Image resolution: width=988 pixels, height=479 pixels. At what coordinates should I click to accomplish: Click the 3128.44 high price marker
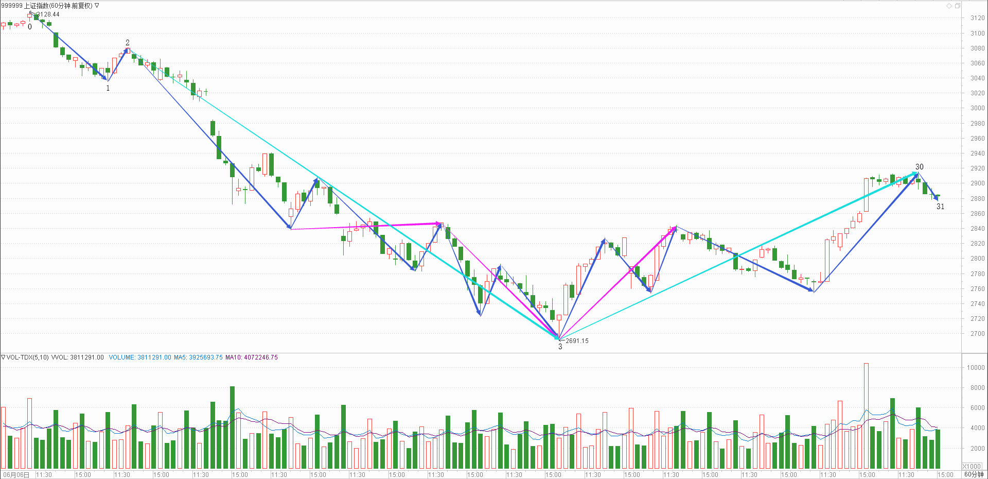[x=48, y=14]
